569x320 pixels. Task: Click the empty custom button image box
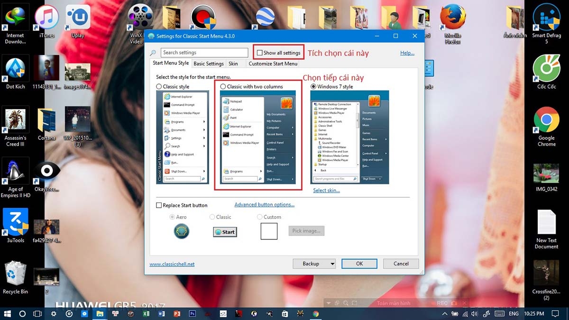coord(269,231)
